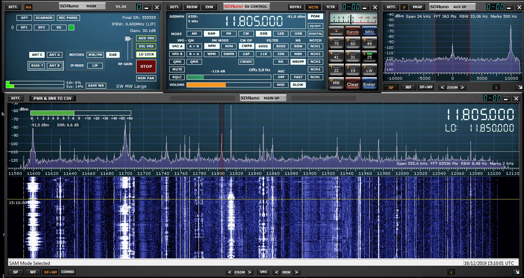Screen dimensions: 524x278
Task: Switch Main SP to the SP view
Action: 15,272
